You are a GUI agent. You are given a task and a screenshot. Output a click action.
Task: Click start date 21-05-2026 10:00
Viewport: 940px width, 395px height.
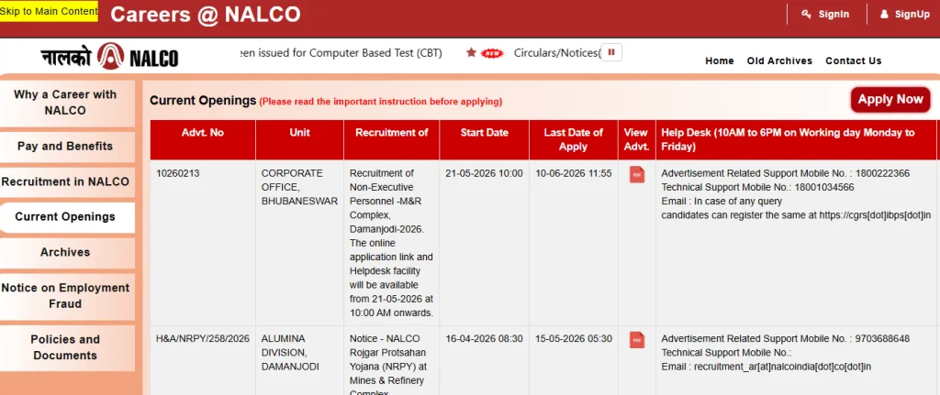tap(484, 173)
